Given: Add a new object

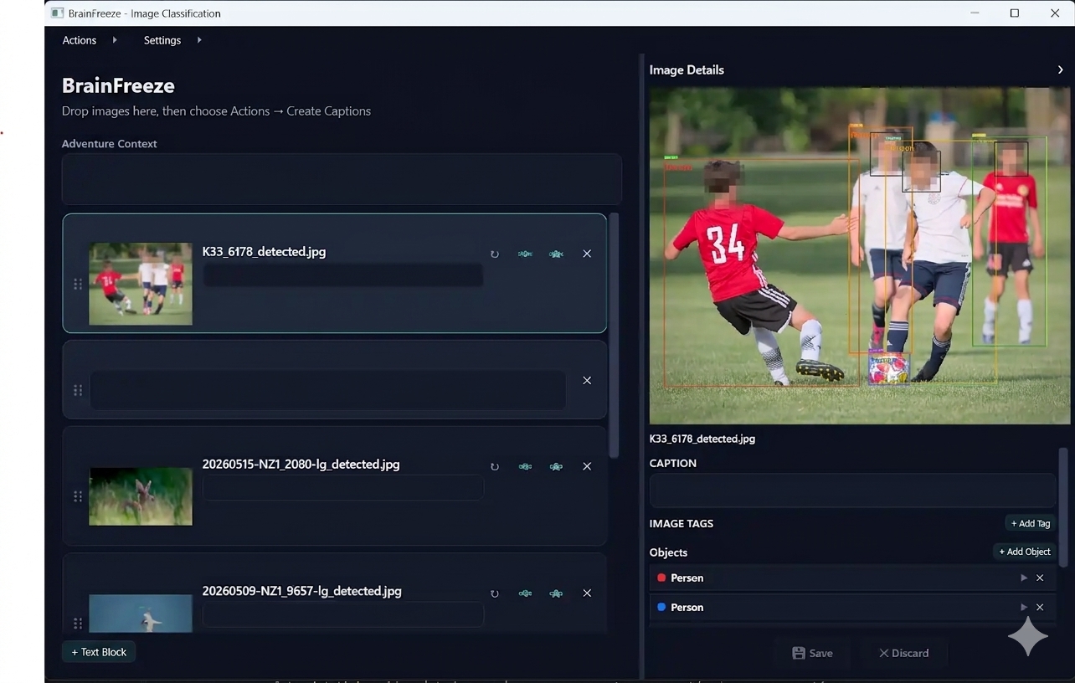Looking at the screenshot, I should (x=1024, y=552).
